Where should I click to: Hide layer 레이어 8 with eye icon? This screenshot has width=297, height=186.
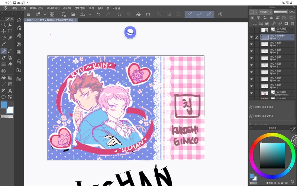point(252,51)
